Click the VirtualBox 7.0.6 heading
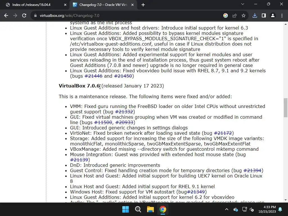The height and width of the screenshot is (216, 288). tap(79, 86)
